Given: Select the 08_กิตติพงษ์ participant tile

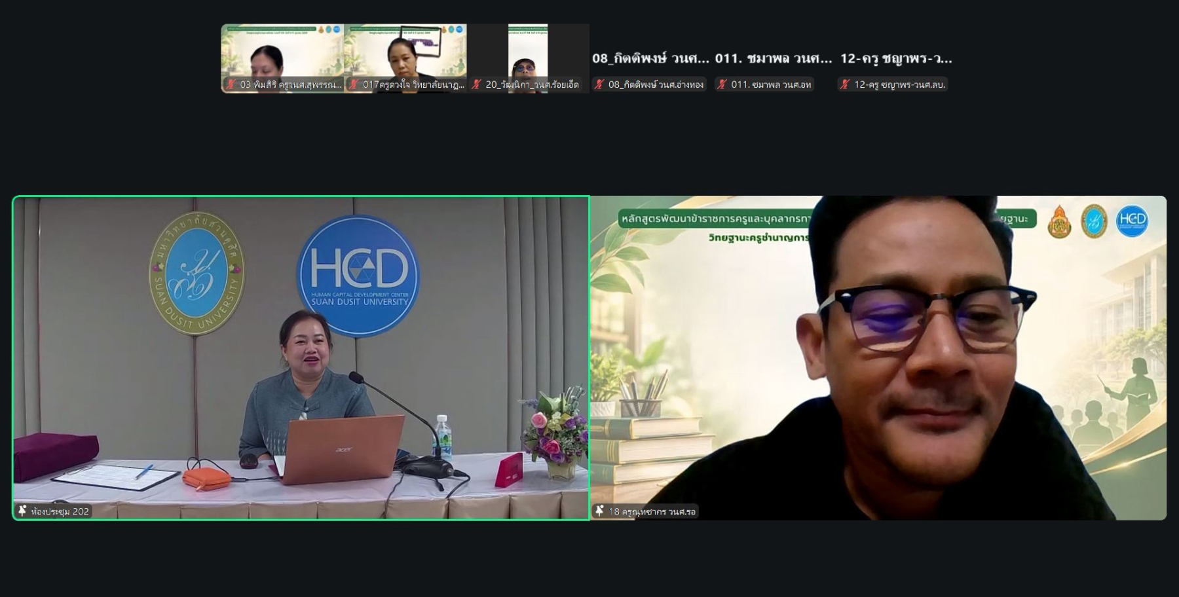Looking at the screenshot, I should [651, 58].
